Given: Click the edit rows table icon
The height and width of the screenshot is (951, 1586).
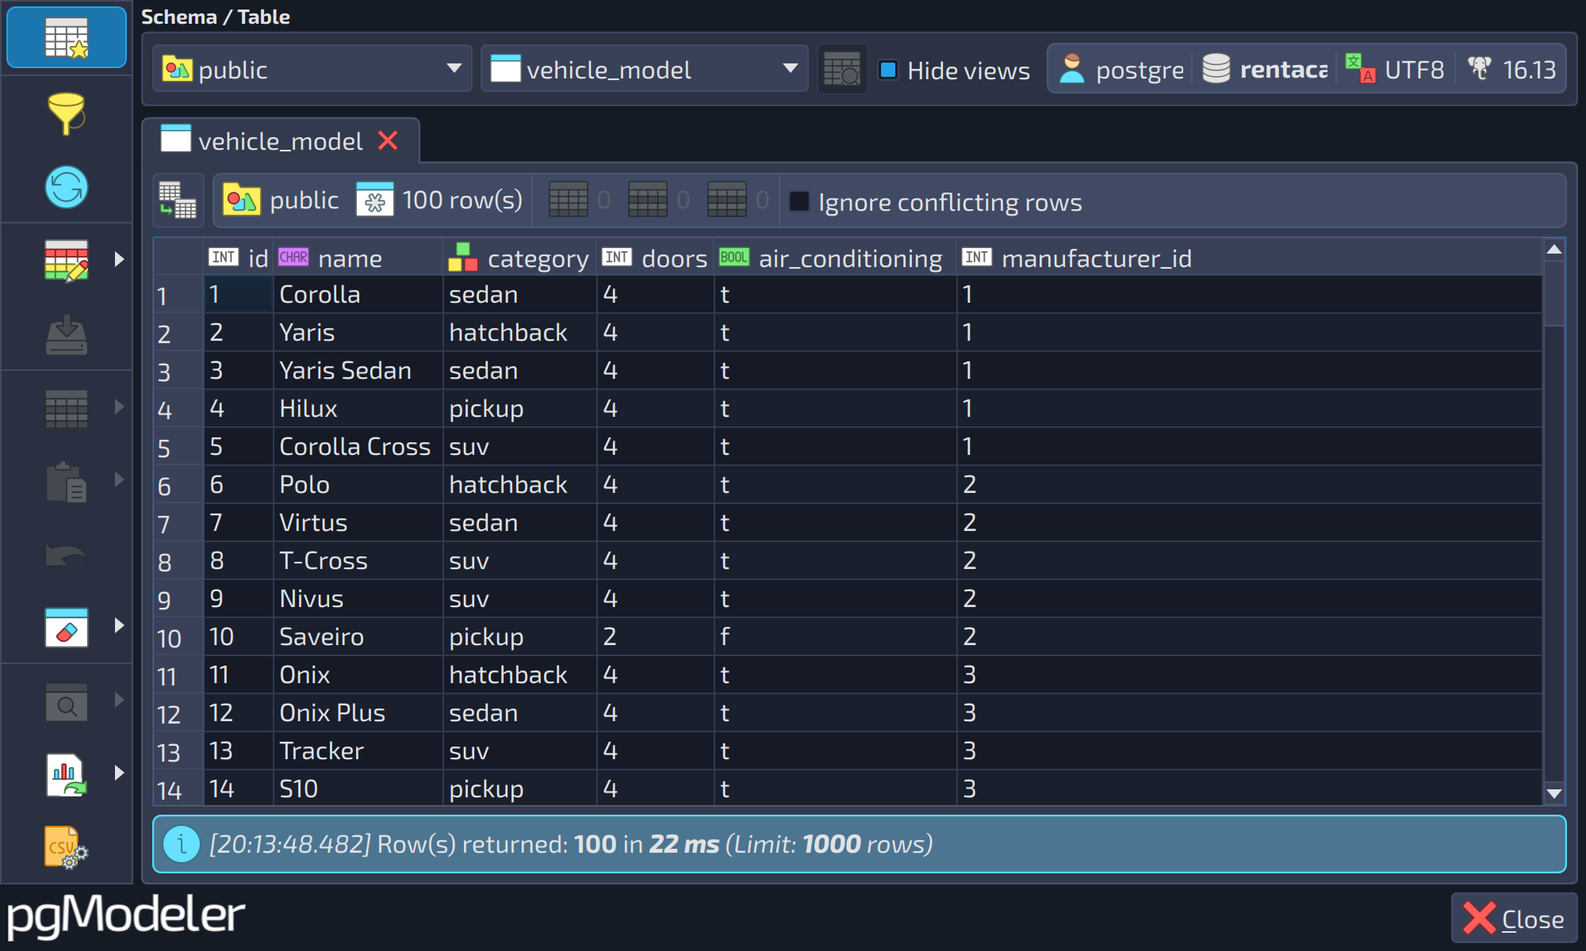Looking at the screenshot, I should (67, 261).
